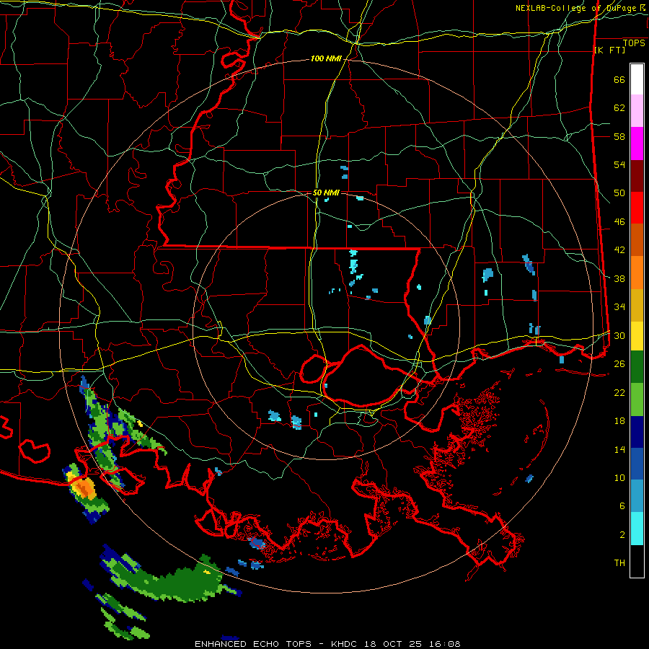Click the bright red 46-50 kft swatch

tap(637, 208)
